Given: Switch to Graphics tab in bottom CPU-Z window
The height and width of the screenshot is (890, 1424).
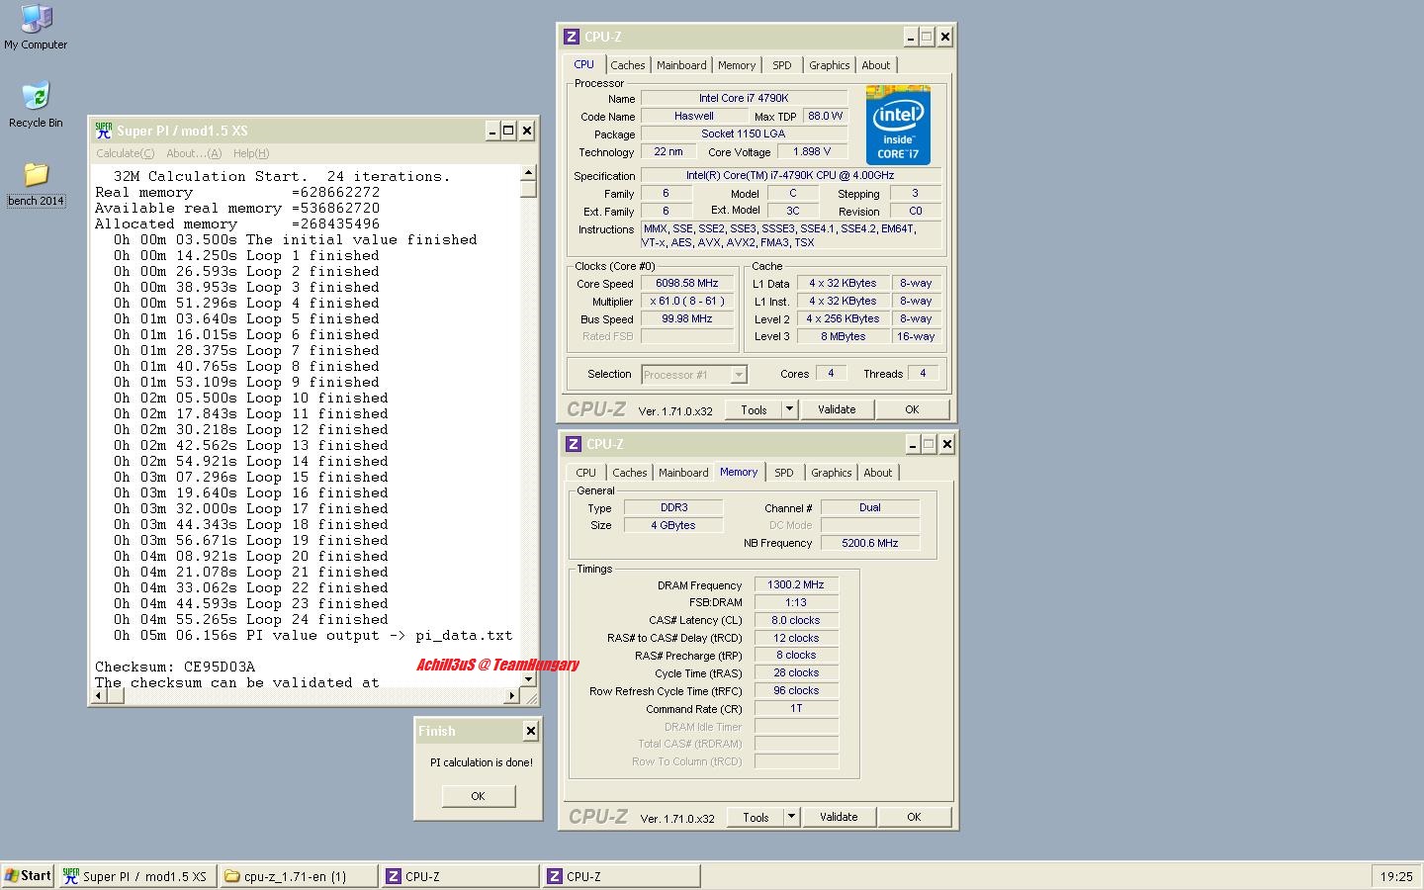Looking at the screenshot, I should point(831,473).
